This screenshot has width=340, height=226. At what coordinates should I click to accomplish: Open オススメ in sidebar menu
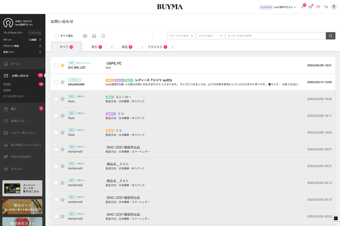click(23, 169)
